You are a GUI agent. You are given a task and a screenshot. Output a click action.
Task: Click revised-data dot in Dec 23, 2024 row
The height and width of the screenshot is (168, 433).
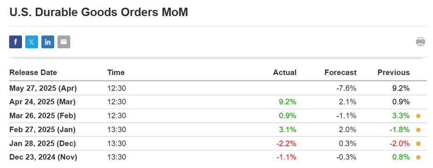click(x=418, y=157)
